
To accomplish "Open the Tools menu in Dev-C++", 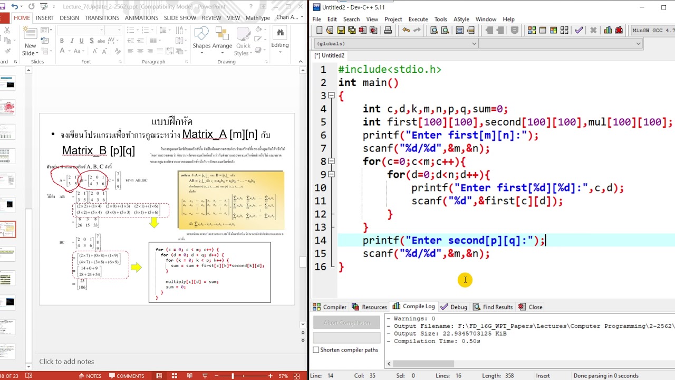I will coord(441,19).
